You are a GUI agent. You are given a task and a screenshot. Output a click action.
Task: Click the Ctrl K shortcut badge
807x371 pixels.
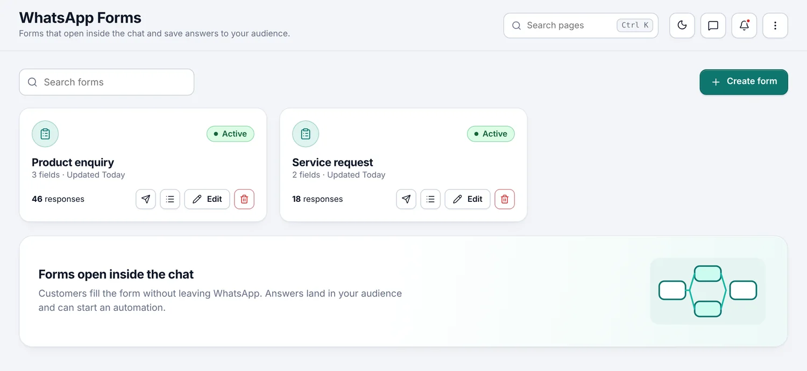635,25
